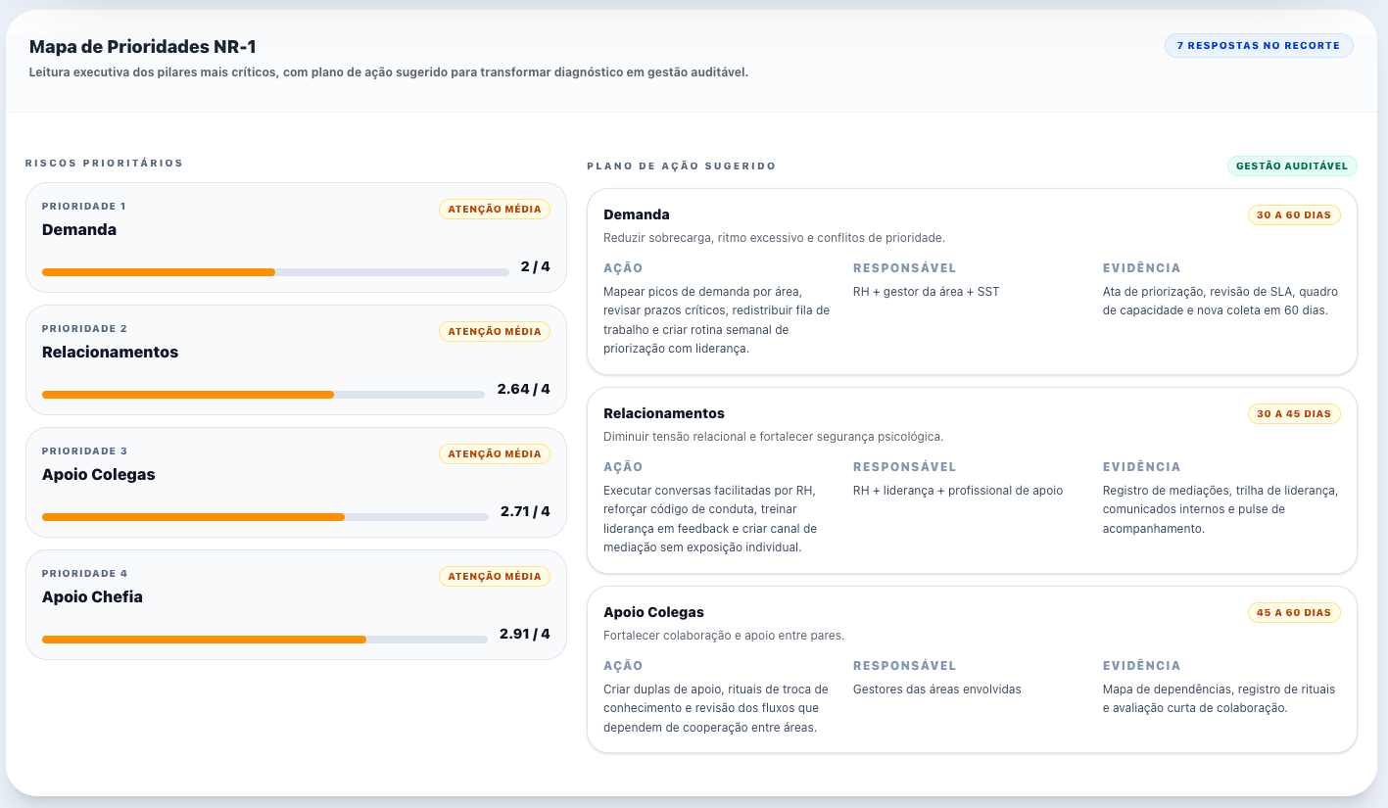1388x808 pixels.
Task: Open the Demanda action plan title
Action: click(637, 214)
